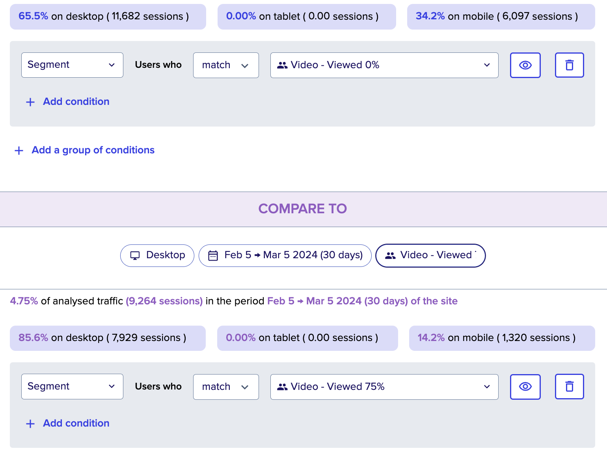
Task: Click the people icon in the Compare To segment pill
Action: pos(390,256)
